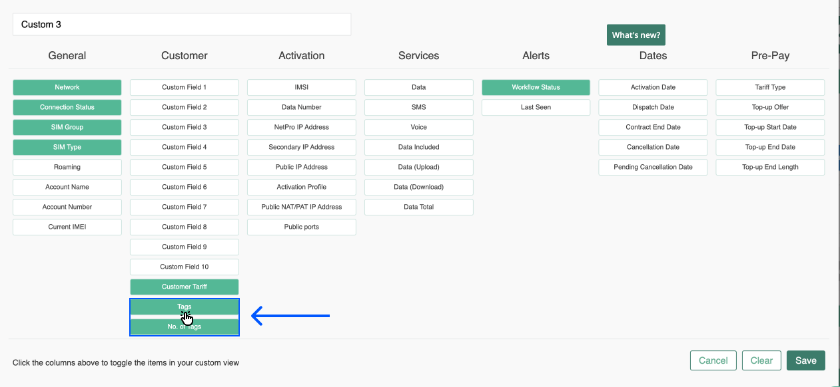
Task: Add Public IP Address to view
Action: [301, 167]
